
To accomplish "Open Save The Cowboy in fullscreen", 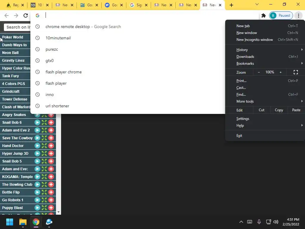I will [x=44, y=138].
